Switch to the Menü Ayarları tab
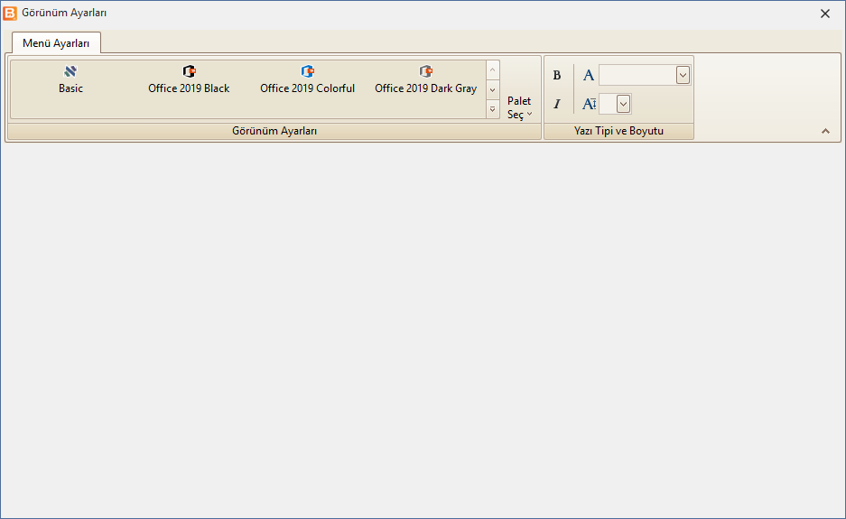Screen dimensions: 846x519 point(56,43)
